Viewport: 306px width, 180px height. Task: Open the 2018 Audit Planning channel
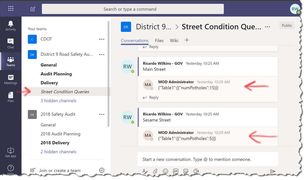tap(60, 134)
